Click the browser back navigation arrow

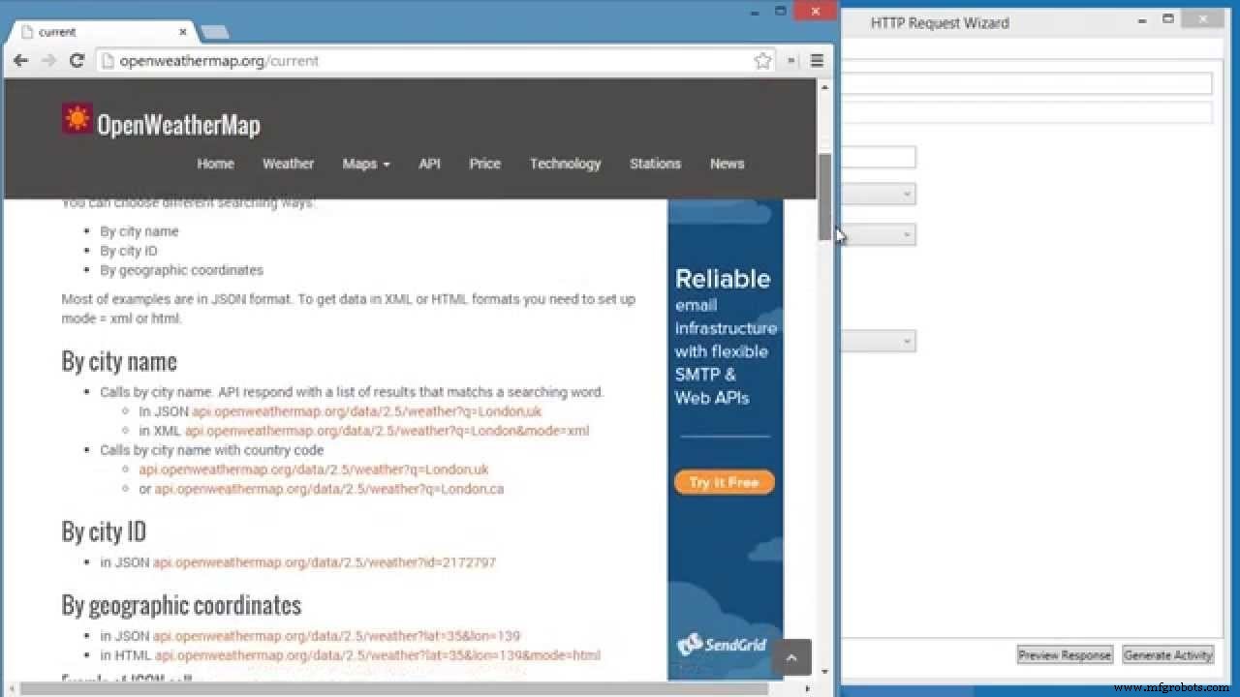click(x=21, y=60)
